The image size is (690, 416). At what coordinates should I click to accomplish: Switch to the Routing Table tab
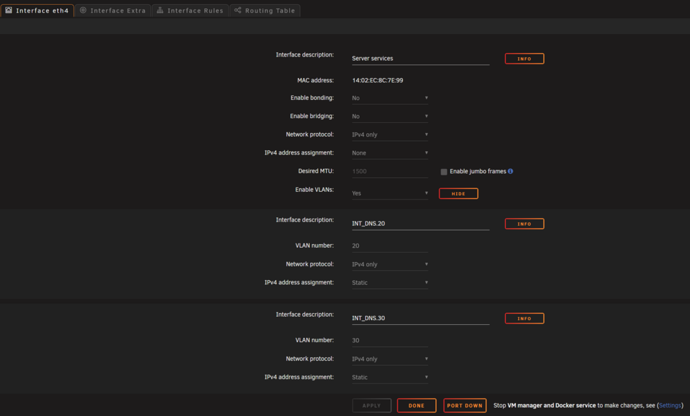pyautogui.click(x=265, y=10)
